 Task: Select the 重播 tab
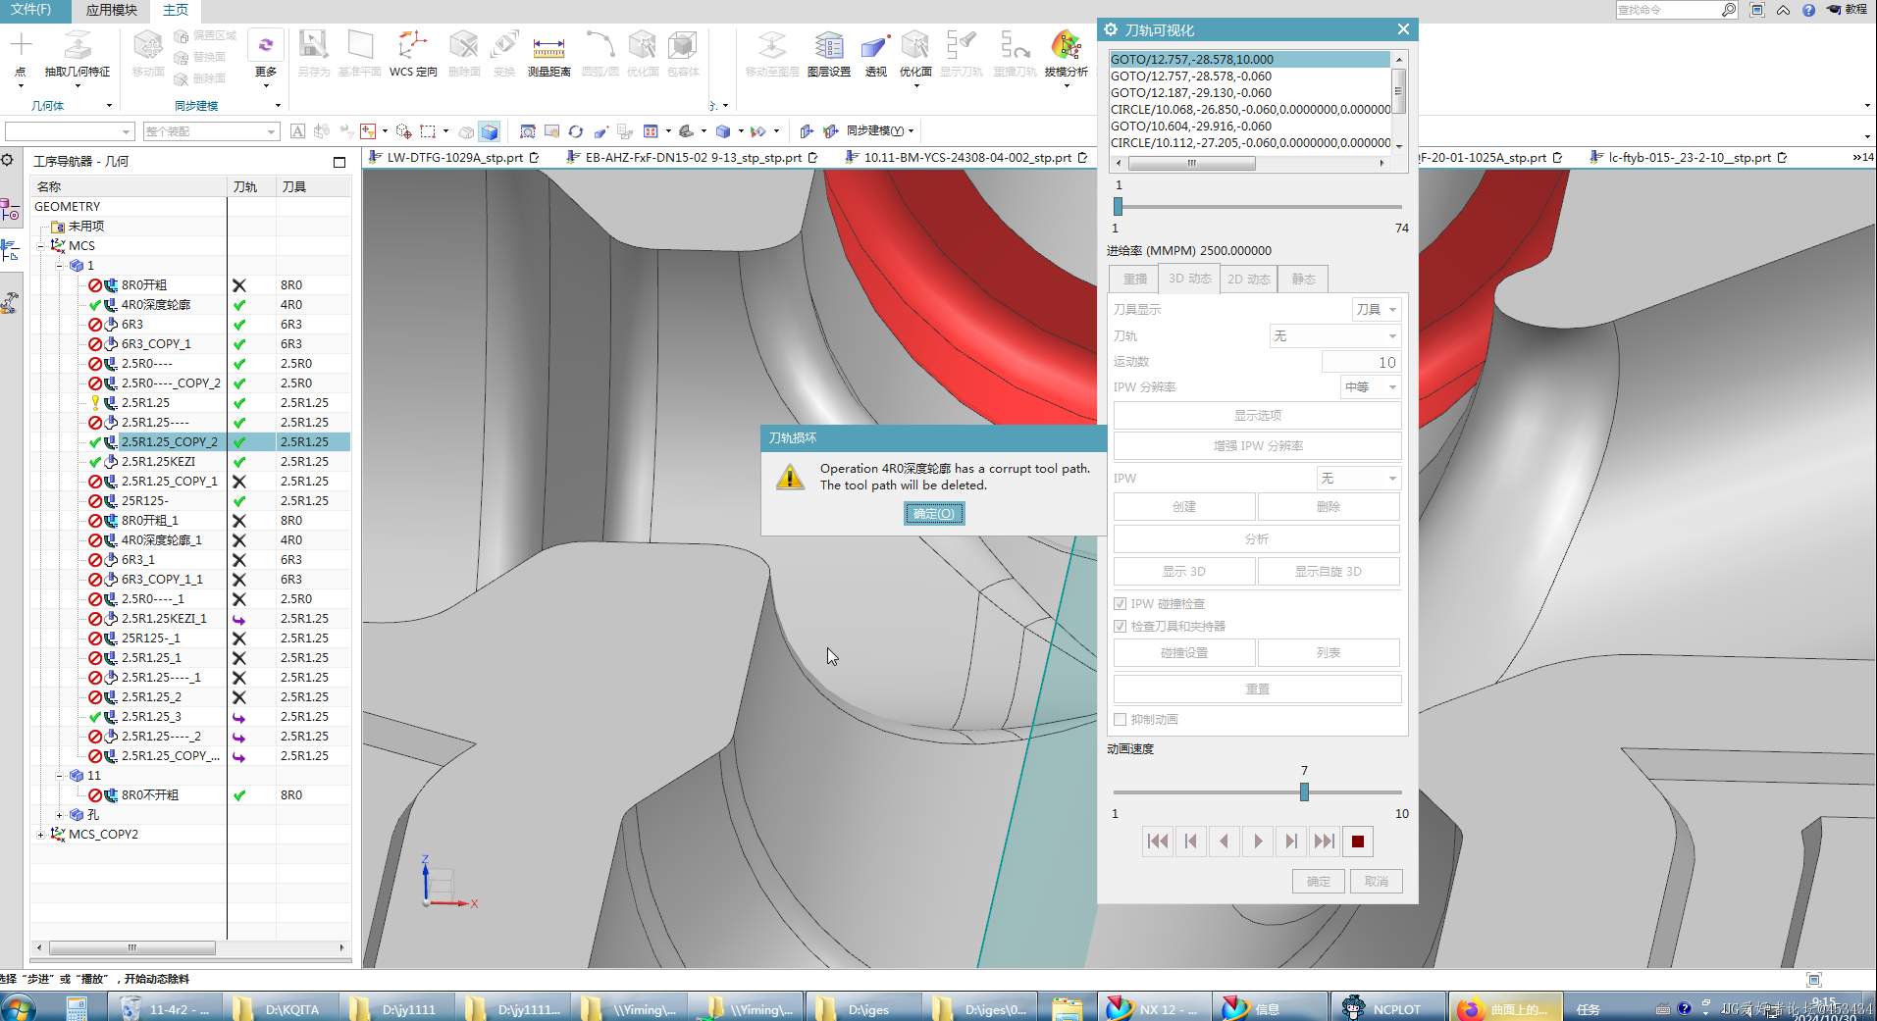click(x=1134, y=280)
